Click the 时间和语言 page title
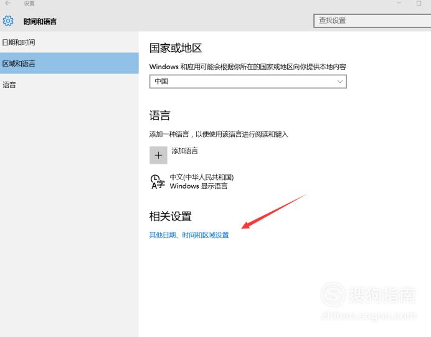Image resolution: width=431 pixels, height=337 pixels. [x=40, y=21]
